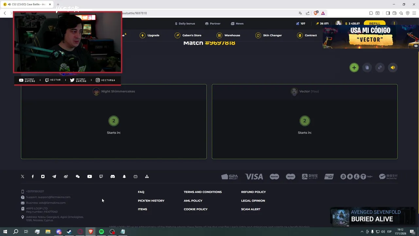Open the Discord social link

pyautogui.click(x=113, y=176)
